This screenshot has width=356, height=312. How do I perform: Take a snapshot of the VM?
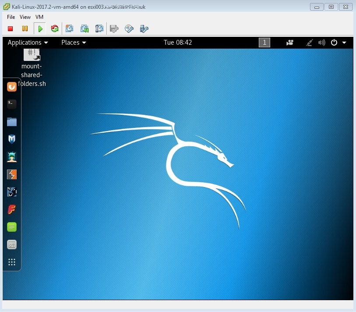(x=70, y=28)
